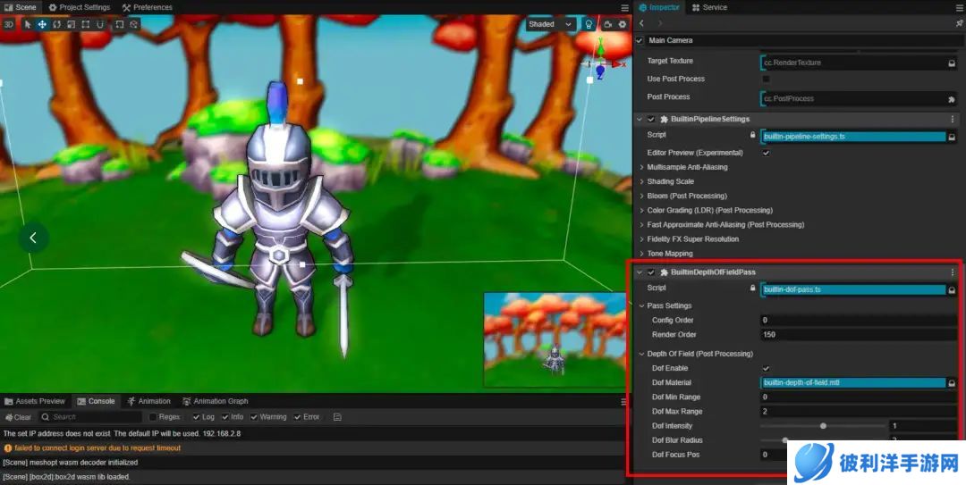Clear the console log
Screen dimensions: 966x485
18,417
